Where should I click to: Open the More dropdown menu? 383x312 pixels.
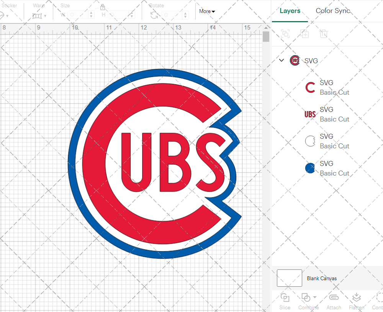coord(207,11)
